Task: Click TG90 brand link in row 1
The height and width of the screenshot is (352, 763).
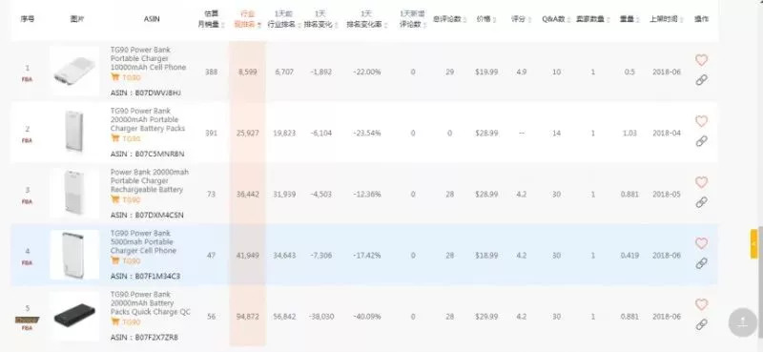Action: coord(132,78)
